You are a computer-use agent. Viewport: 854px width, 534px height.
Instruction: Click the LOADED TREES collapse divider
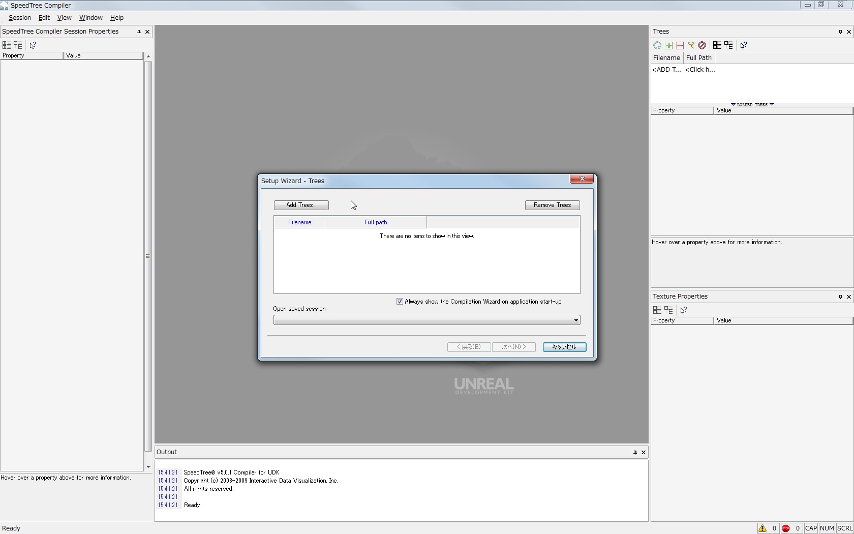752,105
